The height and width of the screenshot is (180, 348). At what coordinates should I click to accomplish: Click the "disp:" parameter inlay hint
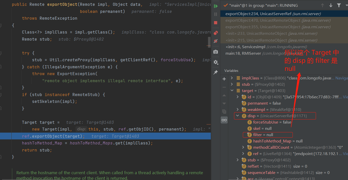81,129
